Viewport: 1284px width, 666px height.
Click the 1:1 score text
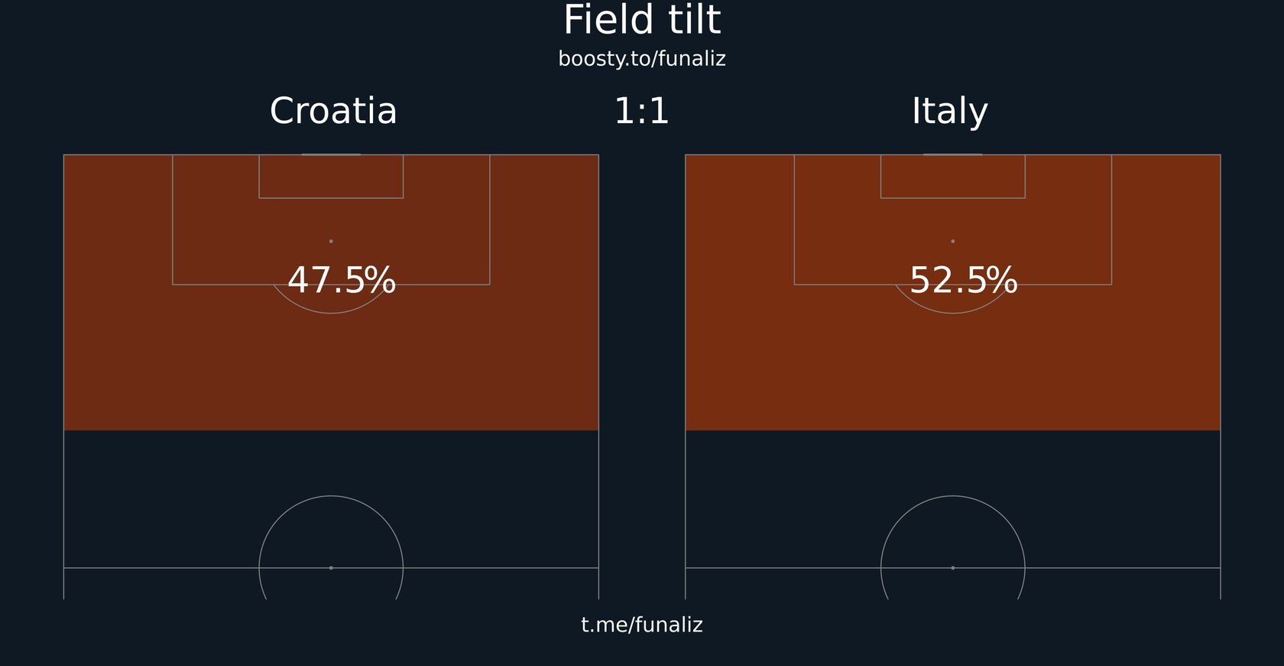(642, 112)
